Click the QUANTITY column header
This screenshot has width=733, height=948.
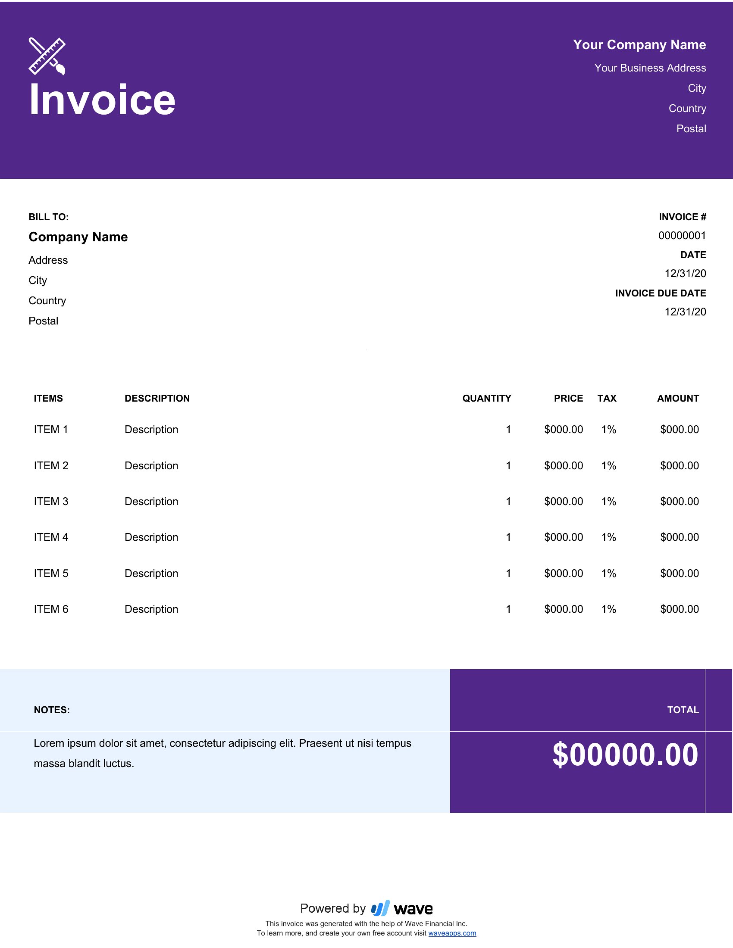(x=486, y=399)
